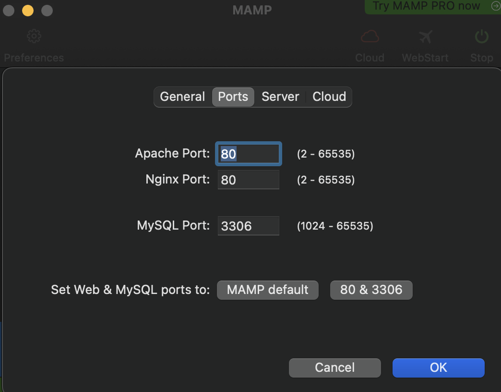This screenshot has height=392, width=501.
Task: Focus the Apache Port input field
Action: click(x=248, y=153)
